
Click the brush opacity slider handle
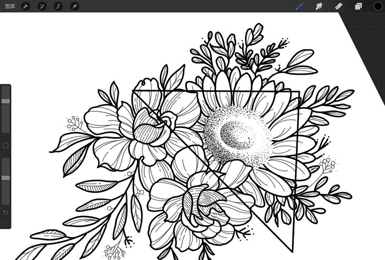coord(6,178)
